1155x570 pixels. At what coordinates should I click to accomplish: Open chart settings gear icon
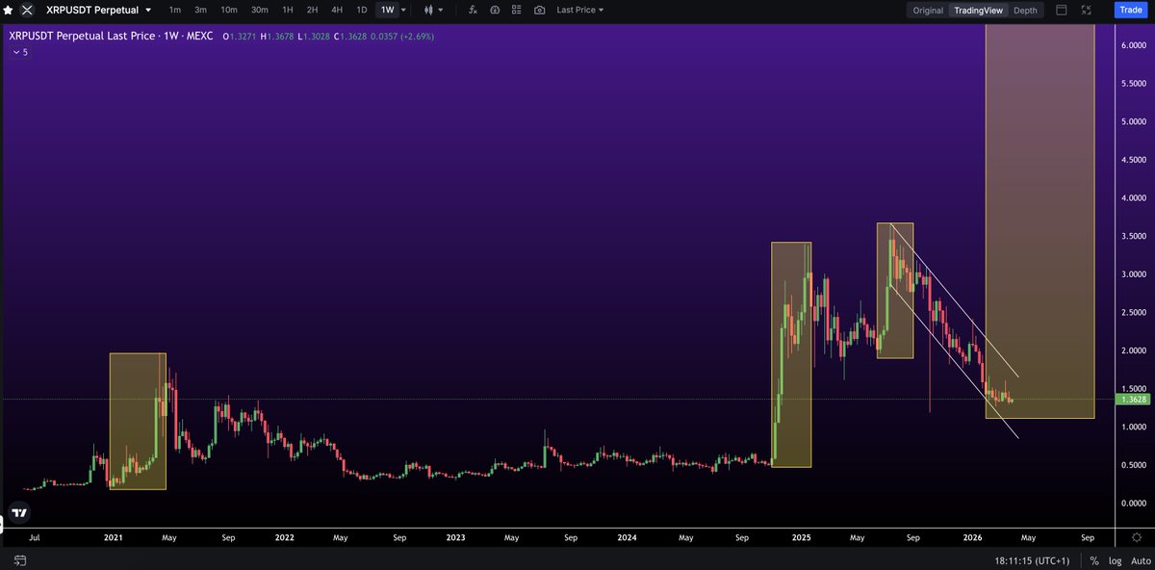click(1138, 538)
